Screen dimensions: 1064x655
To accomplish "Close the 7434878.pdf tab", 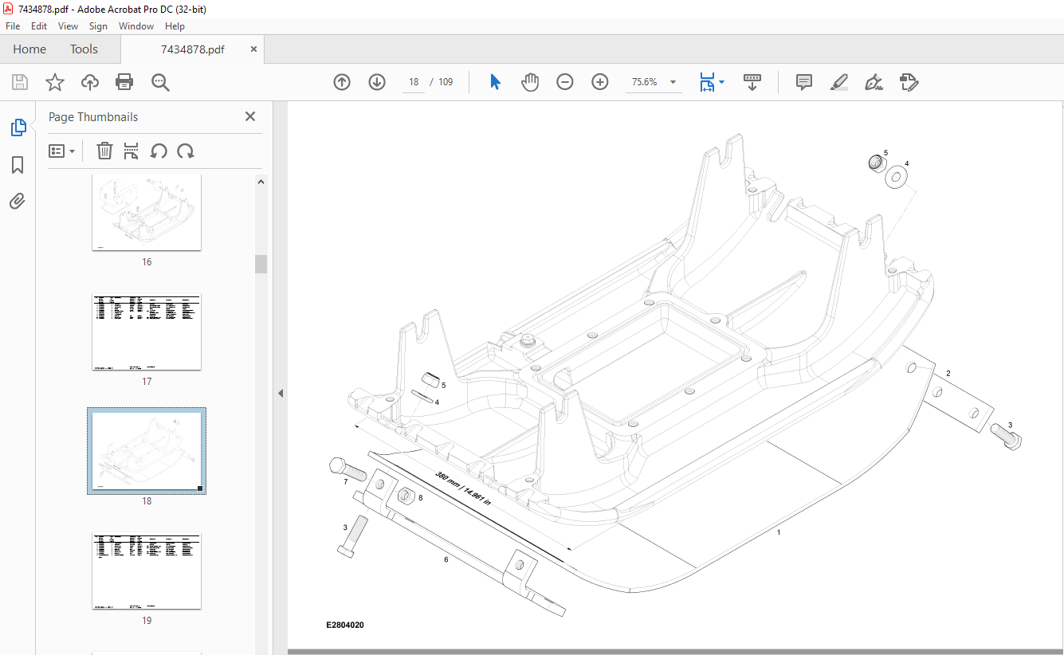I will 254,49.
